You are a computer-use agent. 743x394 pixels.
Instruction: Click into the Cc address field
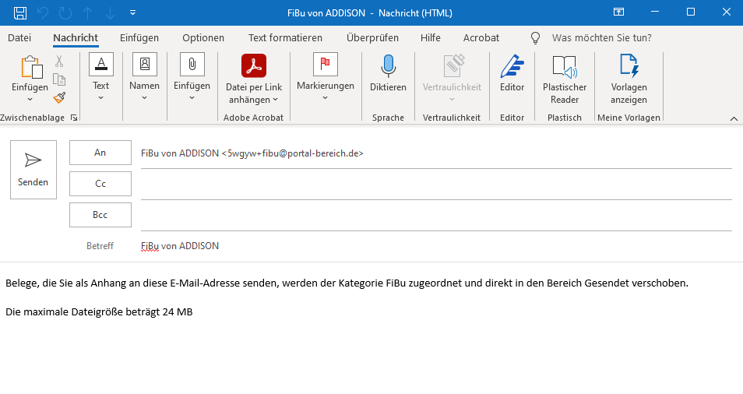click(x=436, y=185)
